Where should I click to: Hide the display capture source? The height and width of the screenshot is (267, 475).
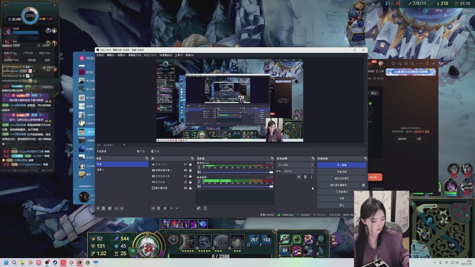point(185,188)
